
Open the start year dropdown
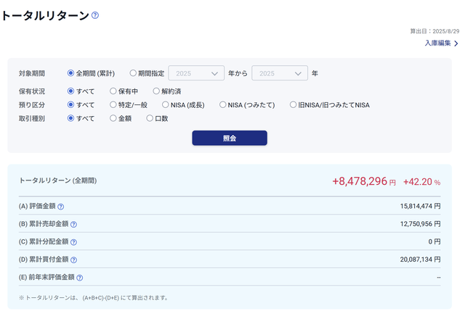click(196, 73)
